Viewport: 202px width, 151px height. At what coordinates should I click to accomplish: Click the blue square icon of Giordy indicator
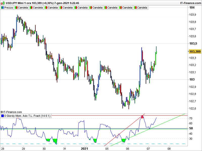[x=3, y=116]
